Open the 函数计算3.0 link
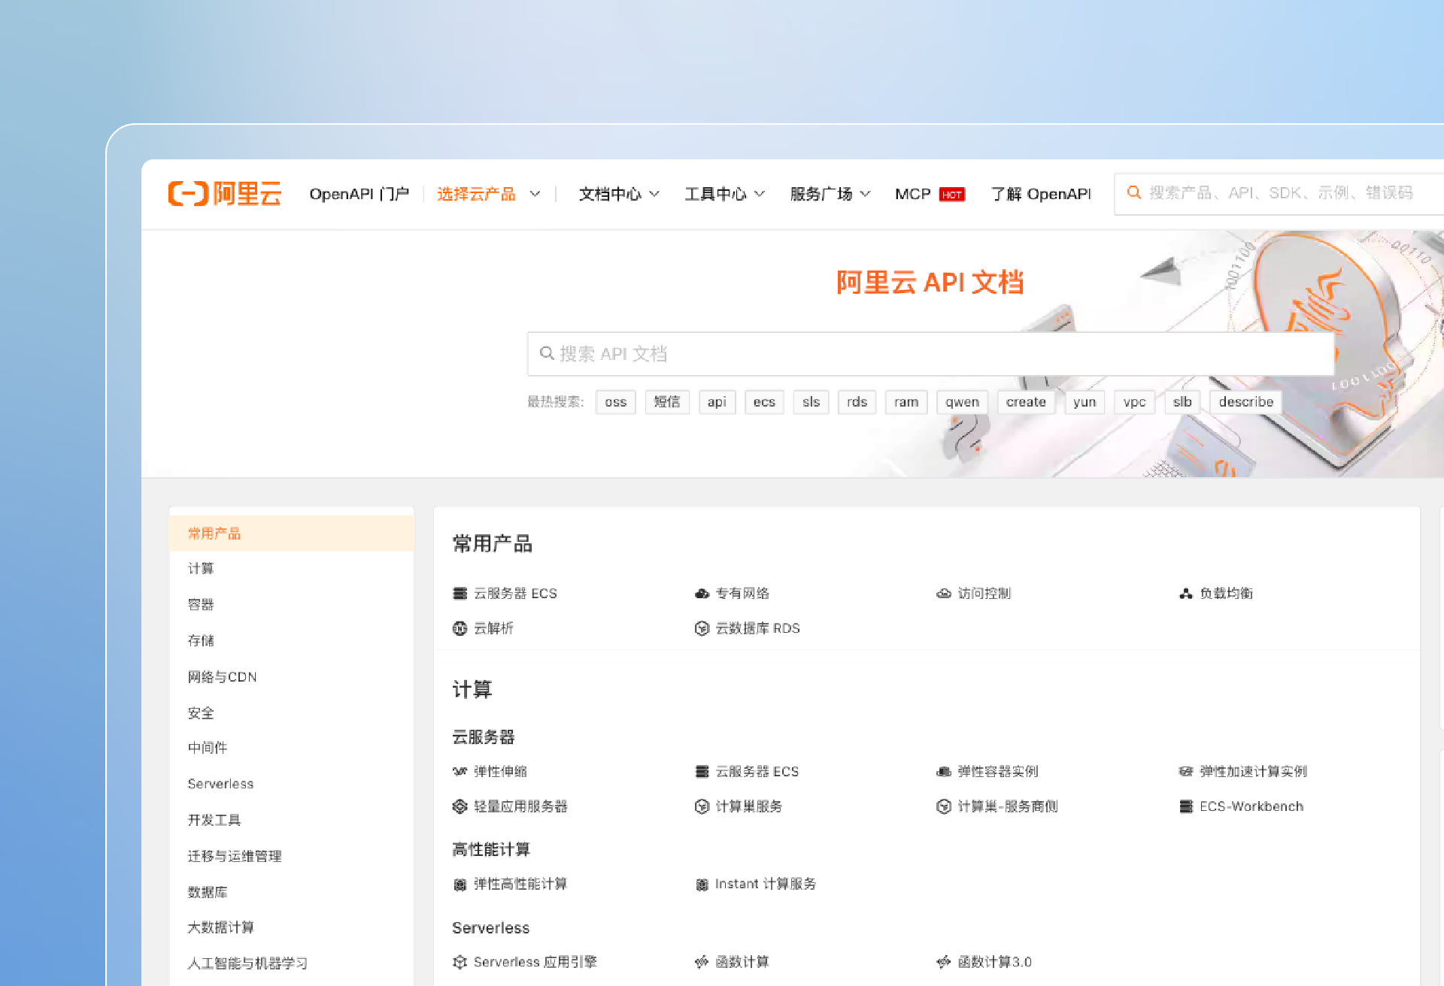The width and height of the screenshot is (1444, 986). coord(994,962)
